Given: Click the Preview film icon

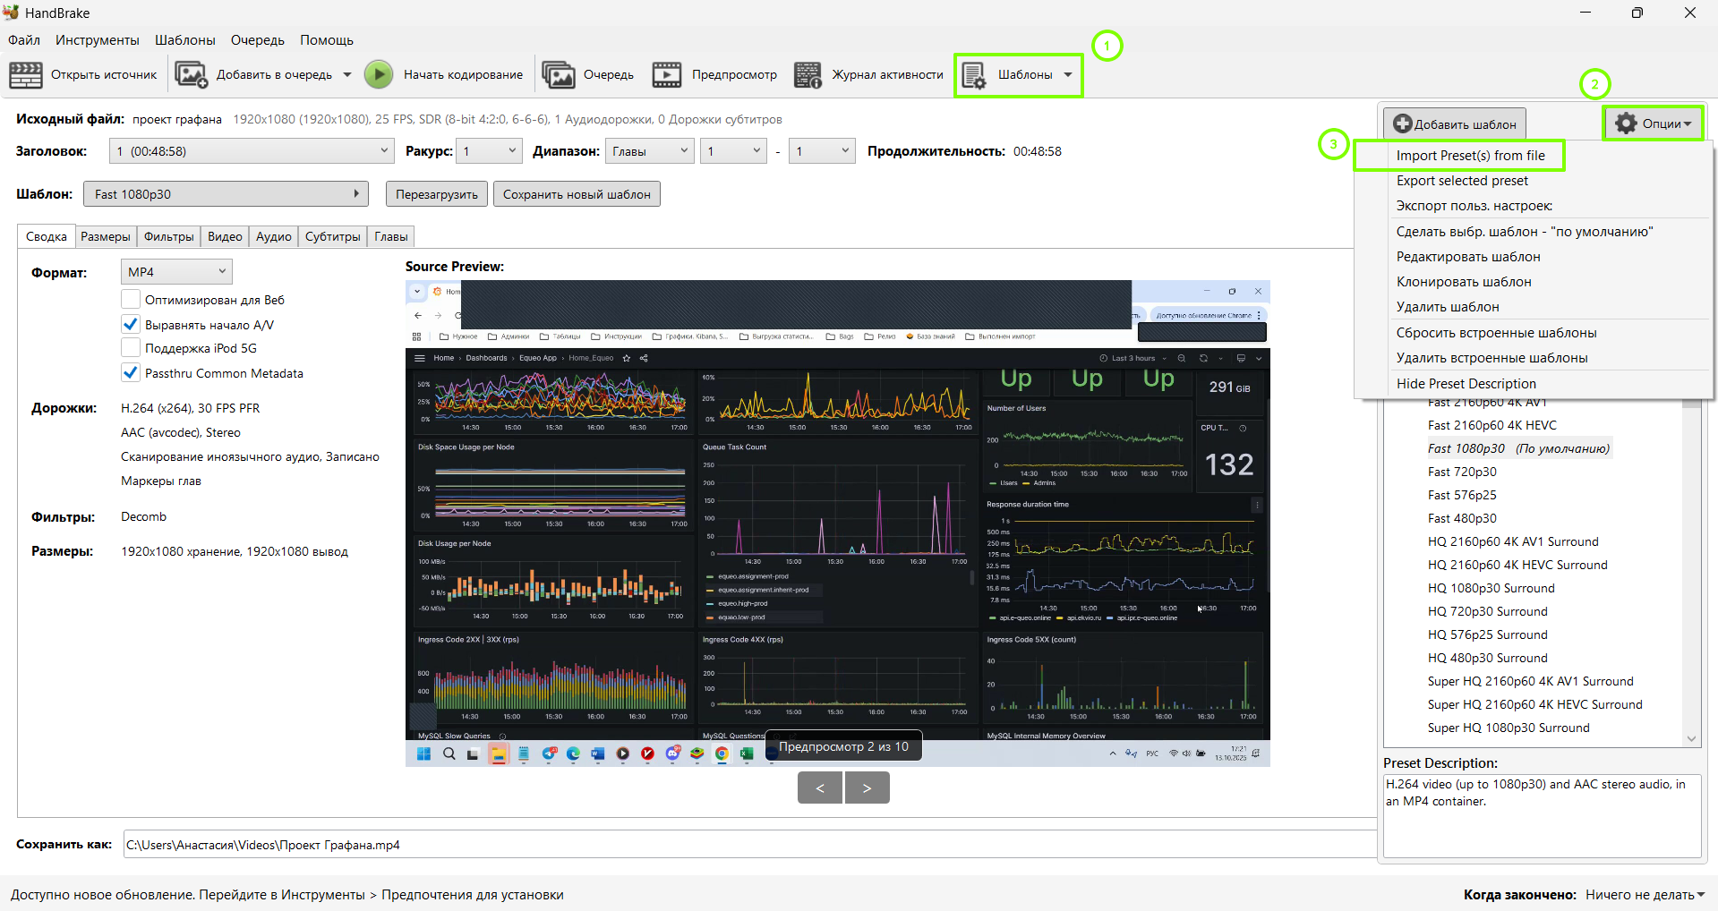Looking at the screenshot, I should pyautogui.click(x=666, y=74).
